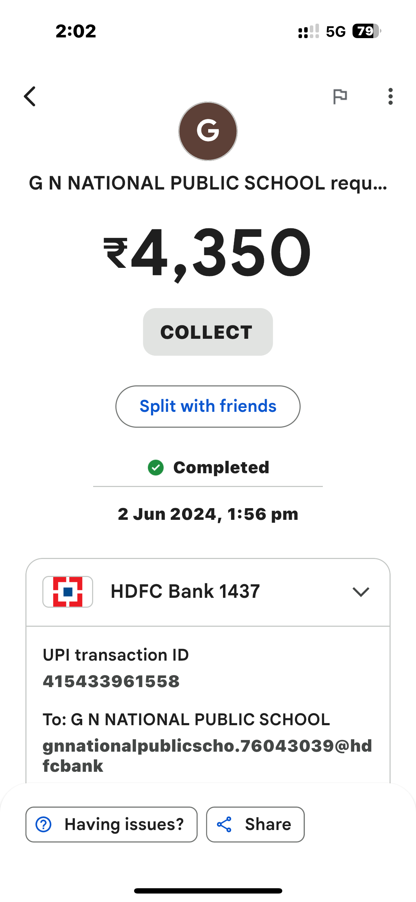The height and width of the screenshot is (902, 416).
Task: Tap the G N NATIONAL PUBLIC SCHOOL title
Action: click(x=208, y=184)
